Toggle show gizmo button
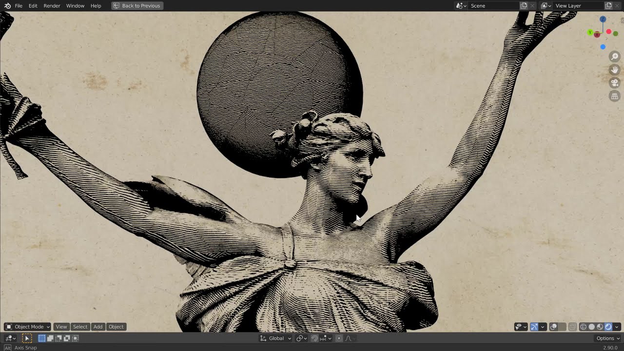 [534, 327]
